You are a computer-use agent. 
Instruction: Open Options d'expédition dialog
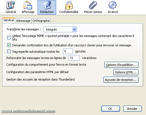click(121, 65)
